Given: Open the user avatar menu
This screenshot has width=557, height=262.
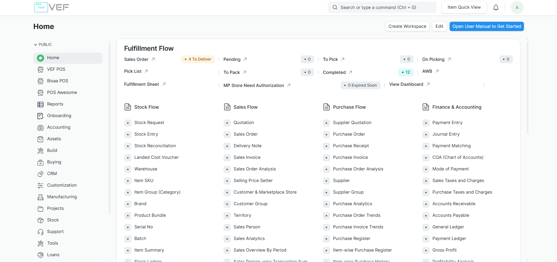Looking at the screenshot, I should click(x=517, y=8).
